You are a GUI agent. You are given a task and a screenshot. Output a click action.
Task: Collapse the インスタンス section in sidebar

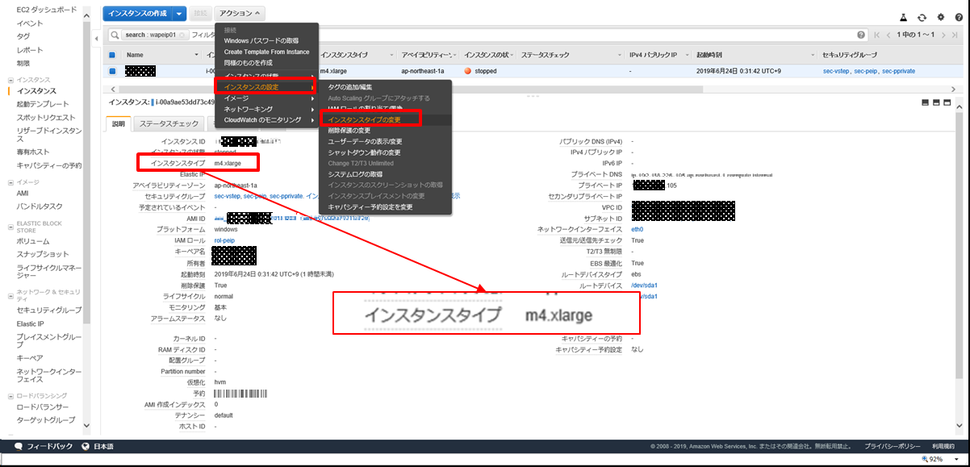click(10, 80)
